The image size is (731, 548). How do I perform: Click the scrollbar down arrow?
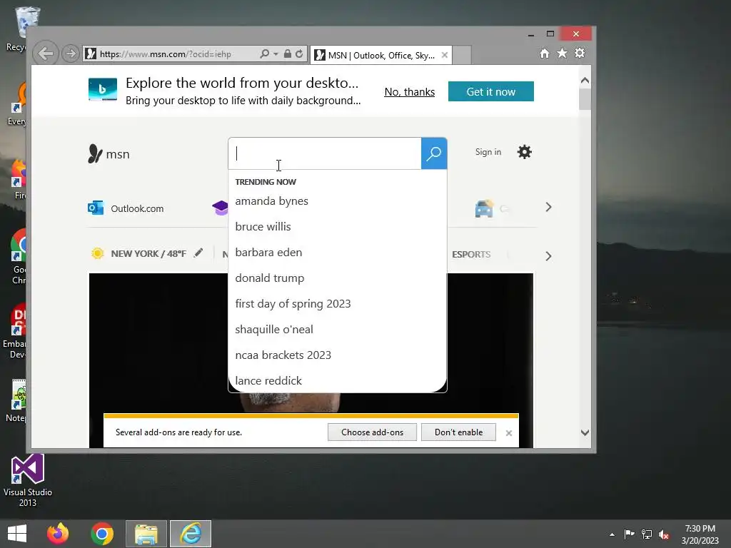pyautogui.click(x=585, y=432)
